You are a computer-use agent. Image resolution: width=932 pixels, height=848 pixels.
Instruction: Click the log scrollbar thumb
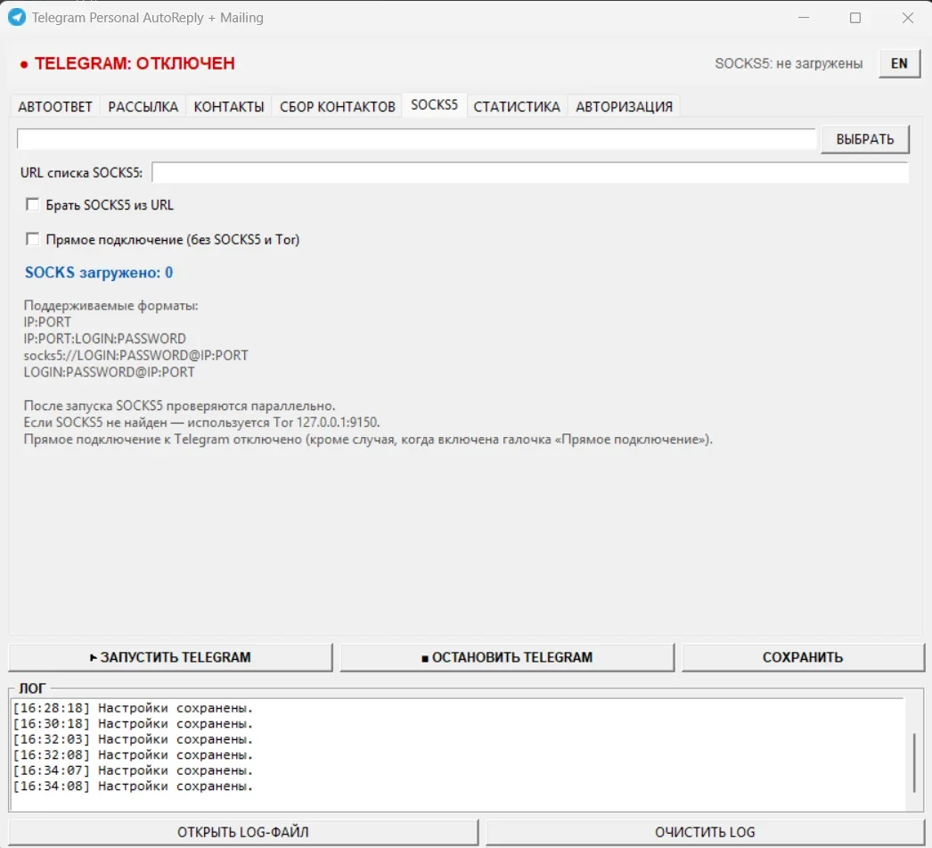(x=914, y=763)
